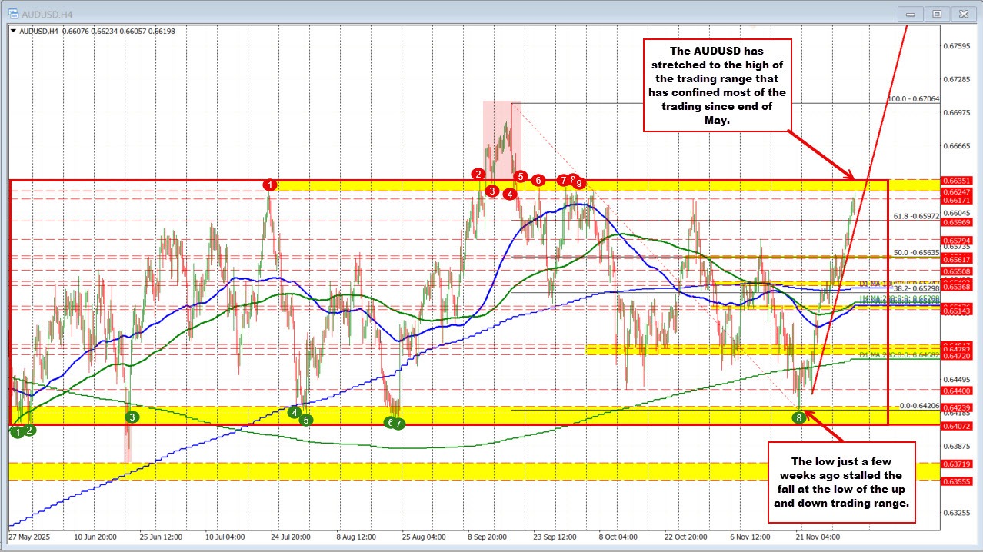Click the Restore window button

(937, 13)
